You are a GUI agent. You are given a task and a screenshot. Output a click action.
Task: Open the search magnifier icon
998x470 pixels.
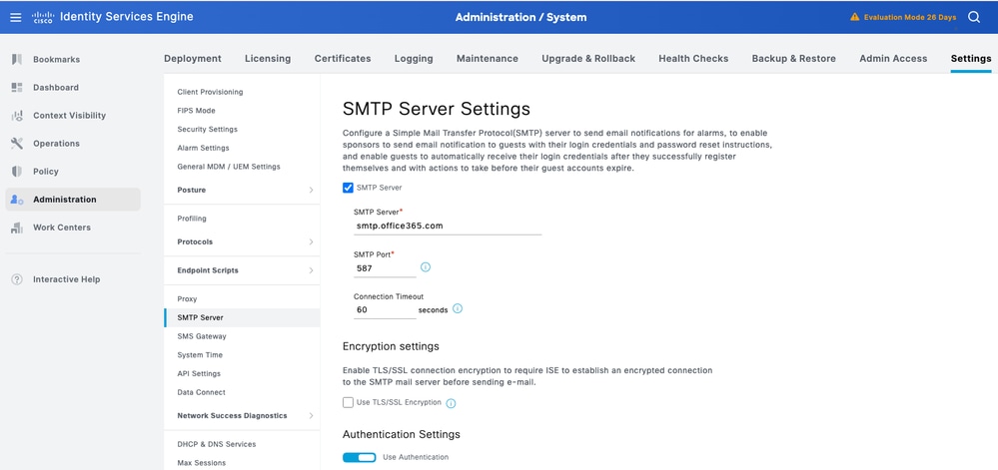point(974,17)
